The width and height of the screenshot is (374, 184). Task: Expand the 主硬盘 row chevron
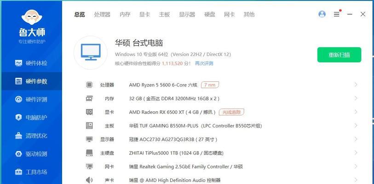point(356,153)
